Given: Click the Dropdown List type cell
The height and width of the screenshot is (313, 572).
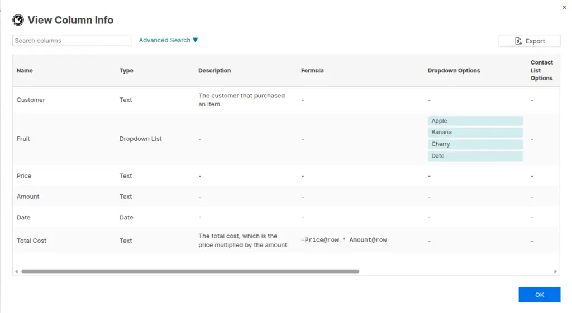Looking at the screenshot, I should coord(140,139).
